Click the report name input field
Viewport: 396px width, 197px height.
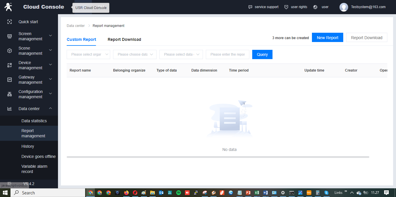click(227, 54)
